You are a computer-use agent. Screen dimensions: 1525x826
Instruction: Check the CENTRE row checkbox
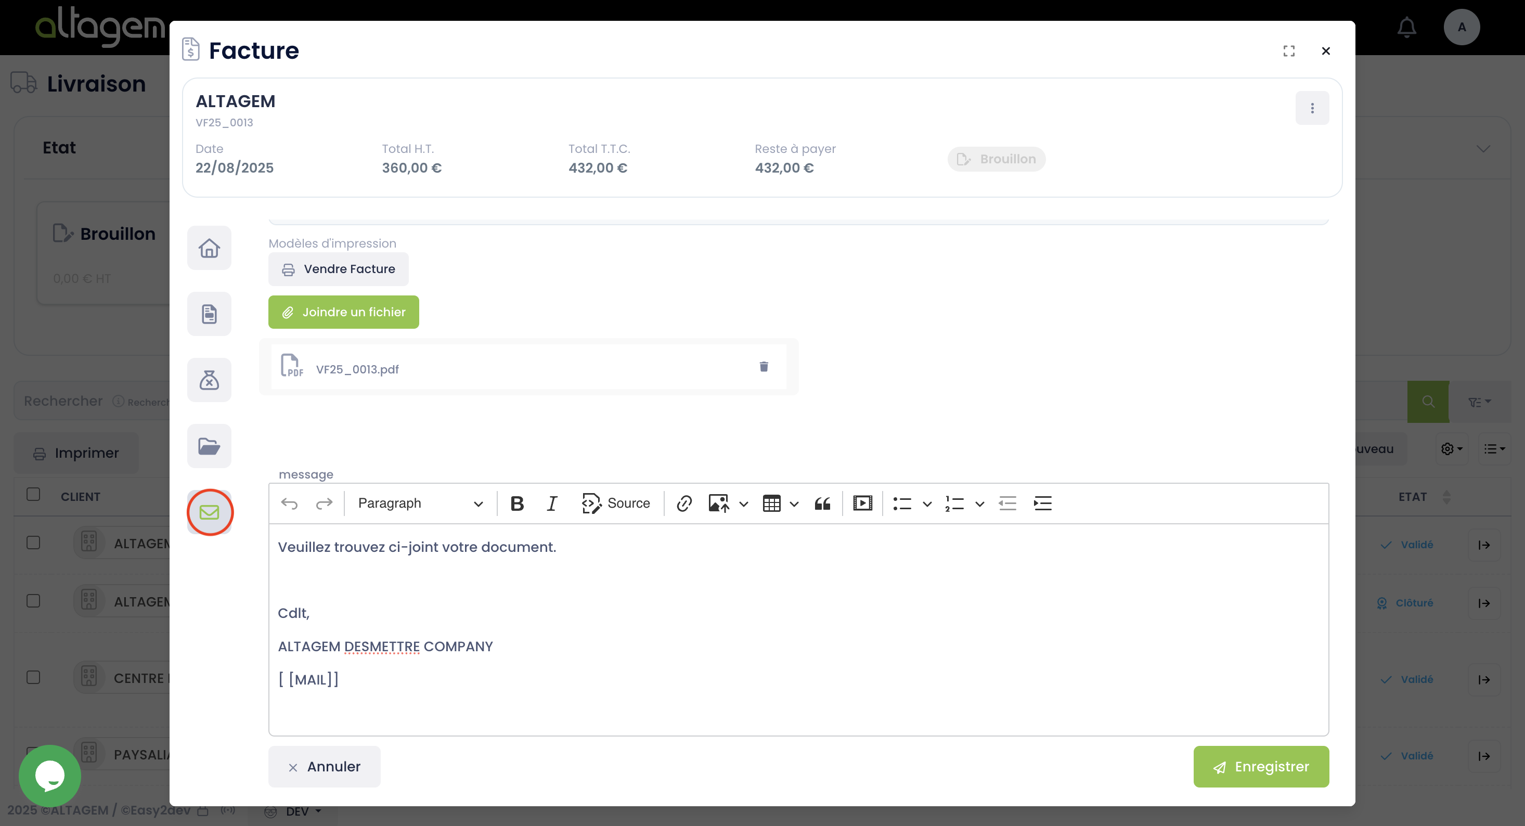[34, 677]
